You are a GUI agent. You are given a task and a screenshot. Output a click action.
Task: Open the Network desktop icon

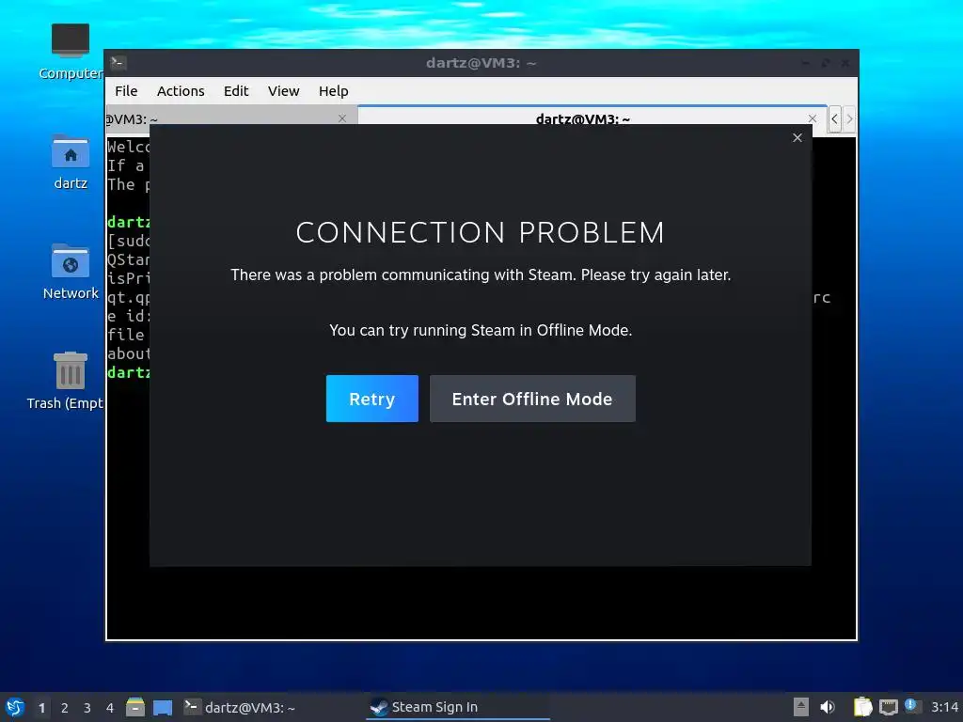(70, 272)
